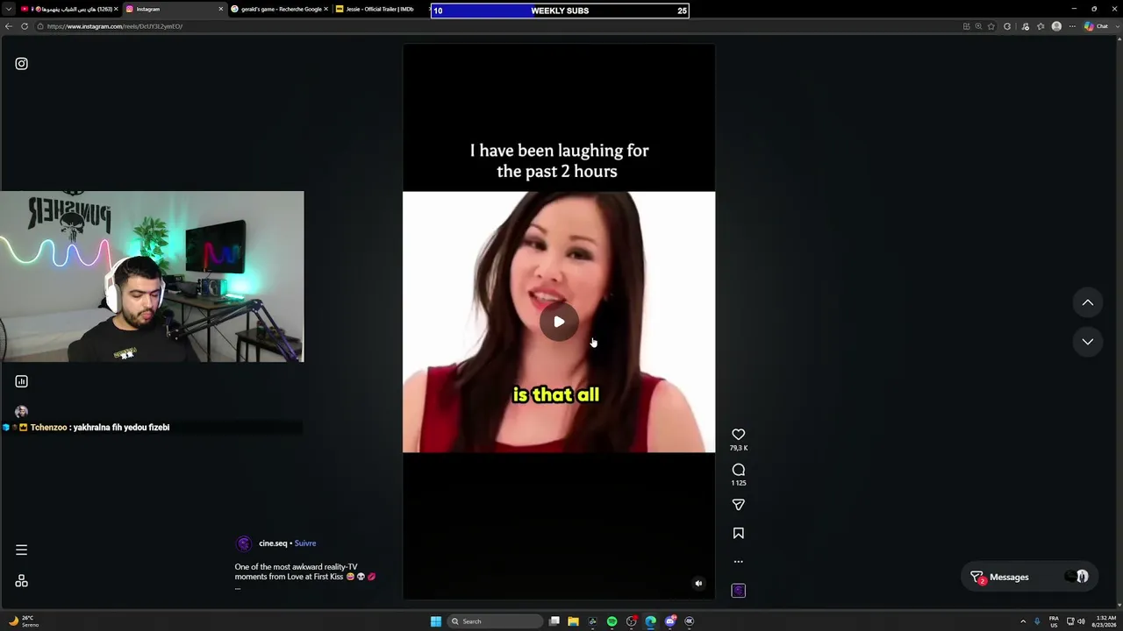
Task: Like the reel with the heart icon
Action: pyautogui.click(x=738, y=435)
